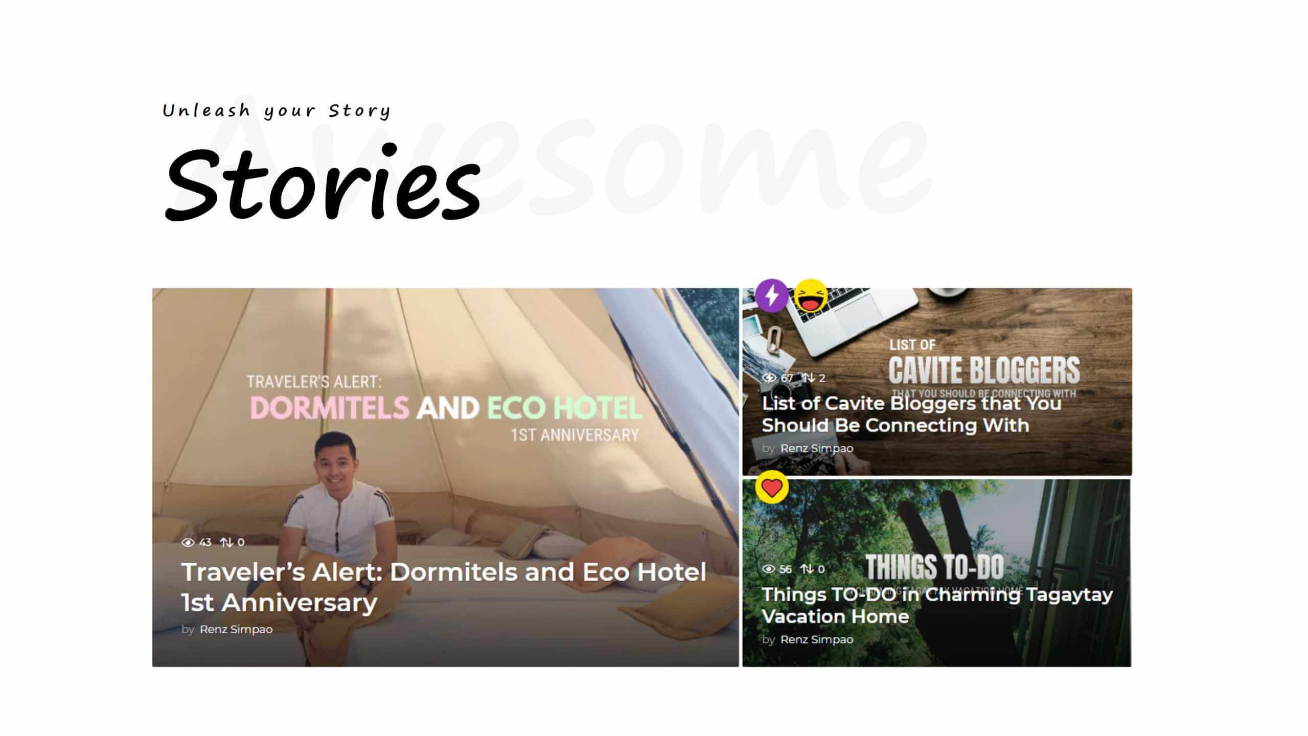The width and height of the screenshot is (1308, 736).
Task: Click Renz Simpao author under Tagaytay post
Action: (x=817, y=639)
